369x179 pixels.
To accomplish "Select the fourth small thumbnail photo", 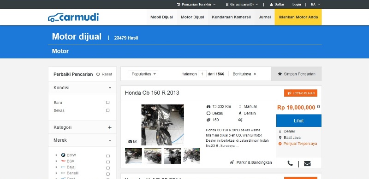I will [x=191, y=156].
